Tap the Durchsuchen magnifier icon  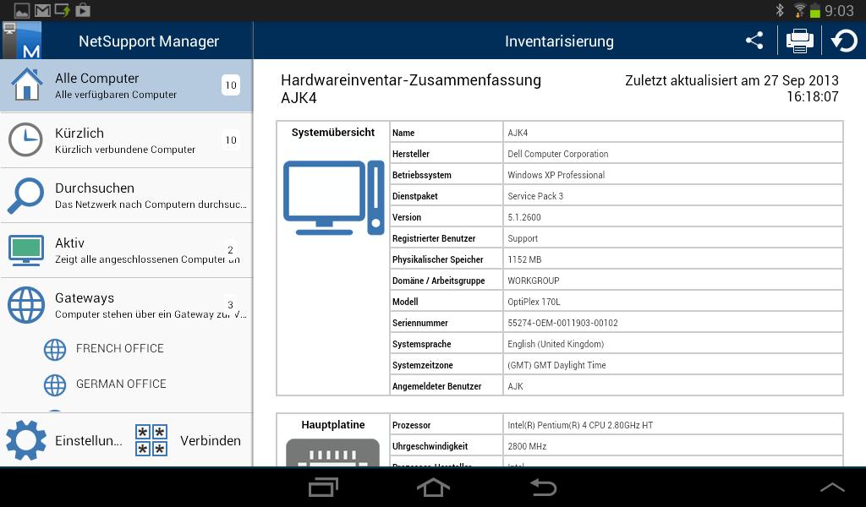(x=25, y=195)
